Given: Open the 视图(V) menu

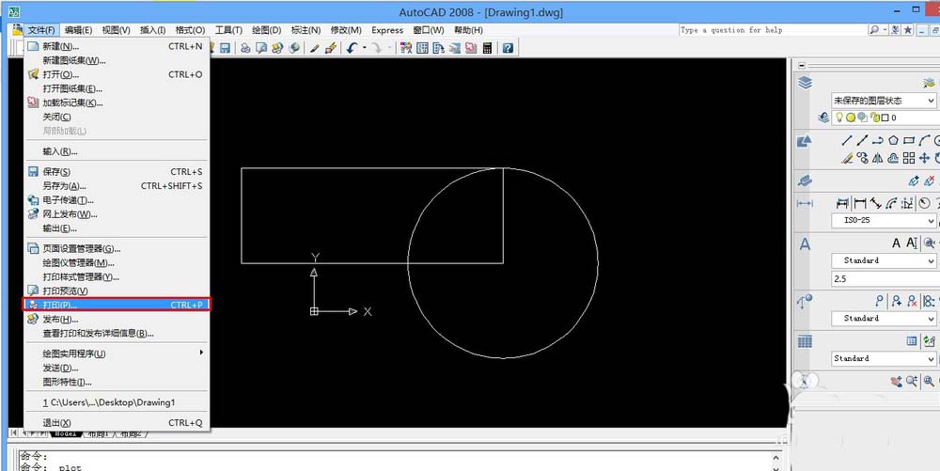Looking at the screenshot, I should click(117, 30).
